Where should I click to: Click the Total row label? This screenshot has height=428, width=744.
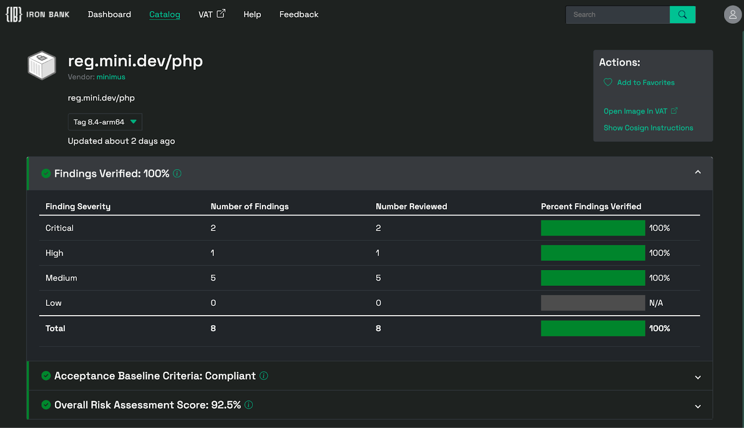55,328
